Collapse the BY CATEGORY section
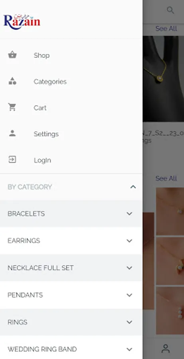The width and height of the screenshot is (184, 359). pos(133,187)
